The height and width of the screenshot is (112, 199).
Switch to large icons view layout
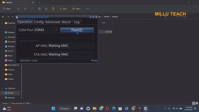197,103
